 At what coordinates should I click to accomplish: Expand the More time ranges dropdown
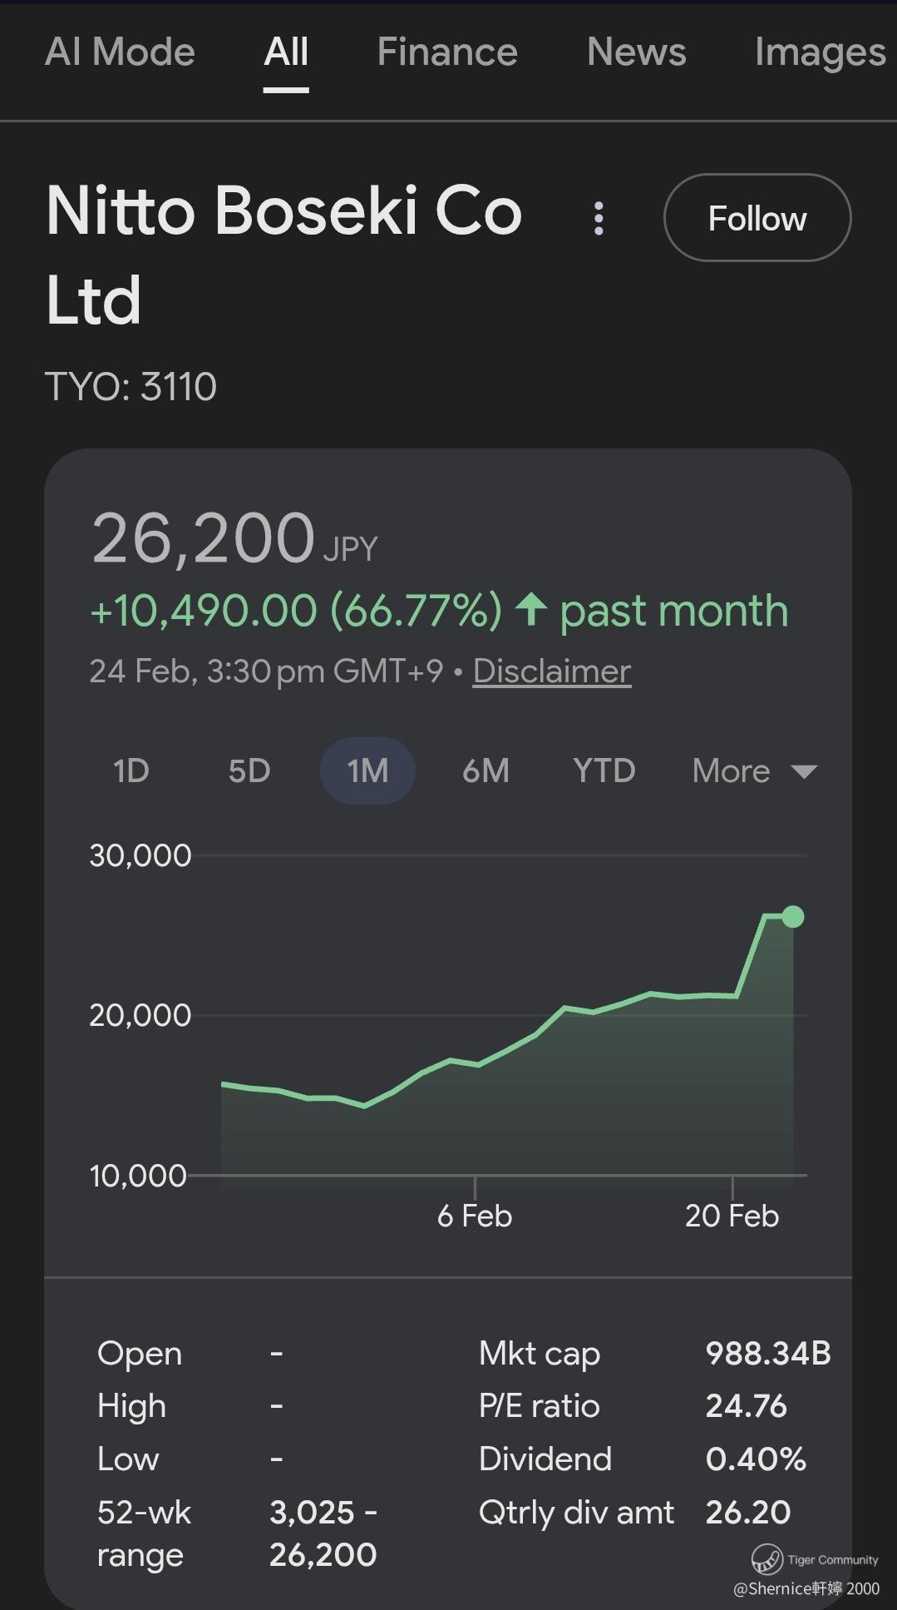[732, 770]
